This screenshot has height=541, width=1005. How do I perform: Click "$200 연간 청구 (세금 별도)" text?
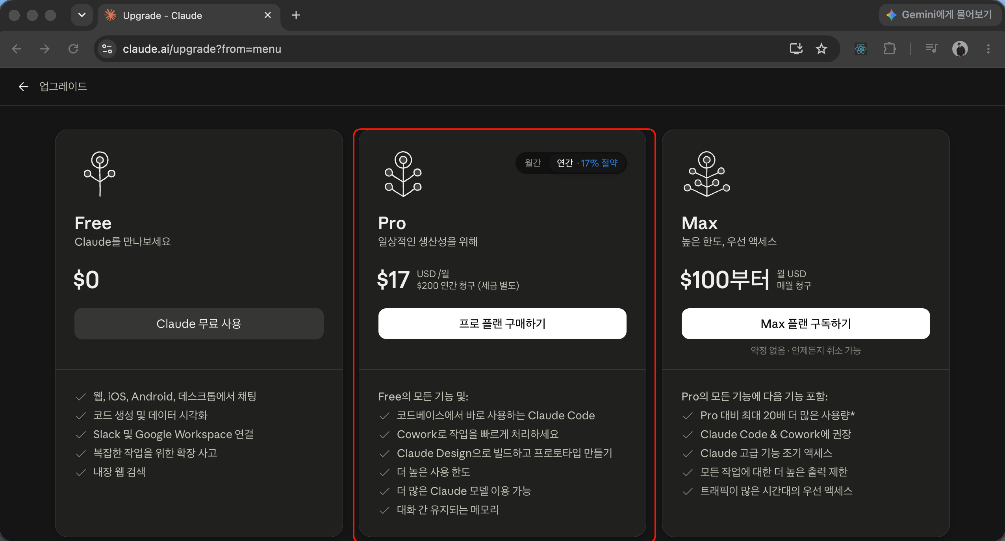(468, 285)
